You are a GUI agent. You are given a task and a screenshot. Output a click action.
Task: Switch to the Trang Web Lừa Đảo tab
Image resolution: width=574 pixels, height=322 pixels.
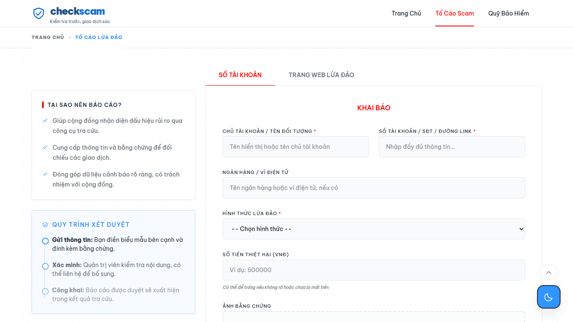click(321, 75)
